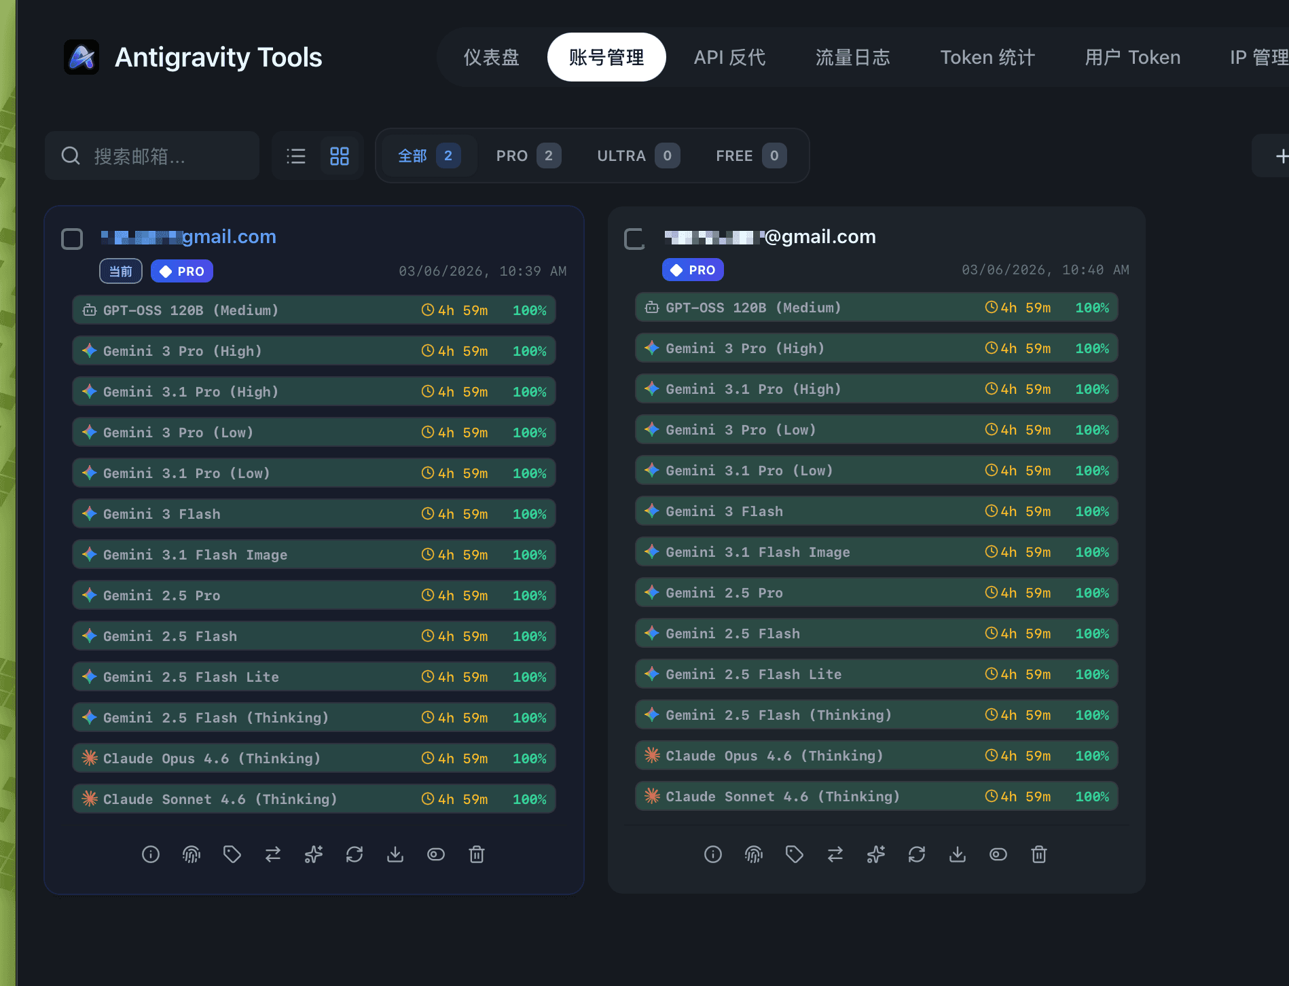This screenshot has height=986, width=1289.
Task: Open info icon on first account card
Action: [151, 854]
